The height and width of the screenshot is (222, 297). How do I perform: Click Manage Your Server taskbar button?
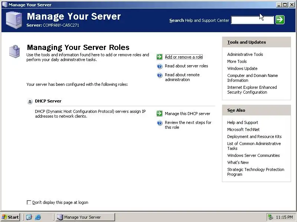(x=85, y=217)
